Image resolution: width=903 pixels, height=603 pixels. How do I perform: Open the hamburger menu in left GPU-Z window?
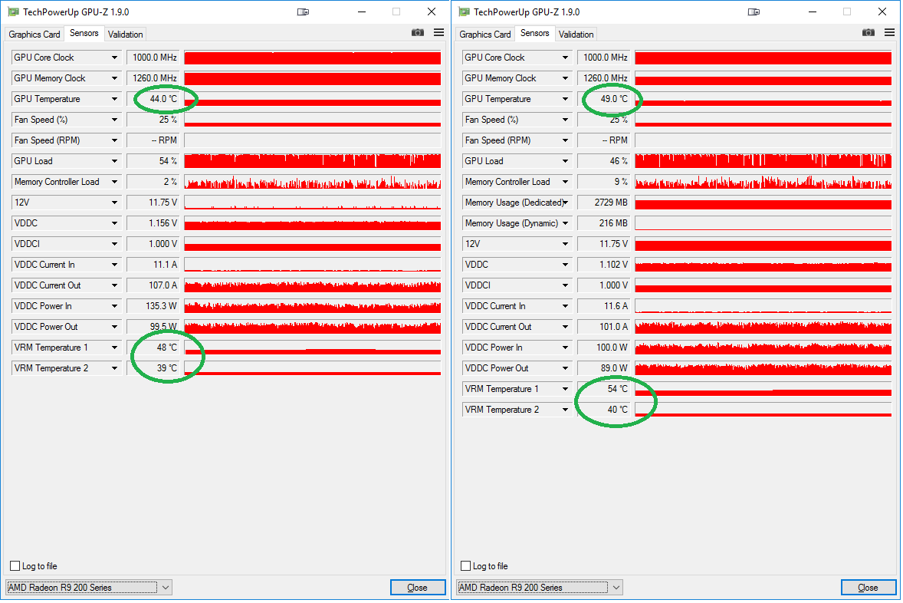438,33
